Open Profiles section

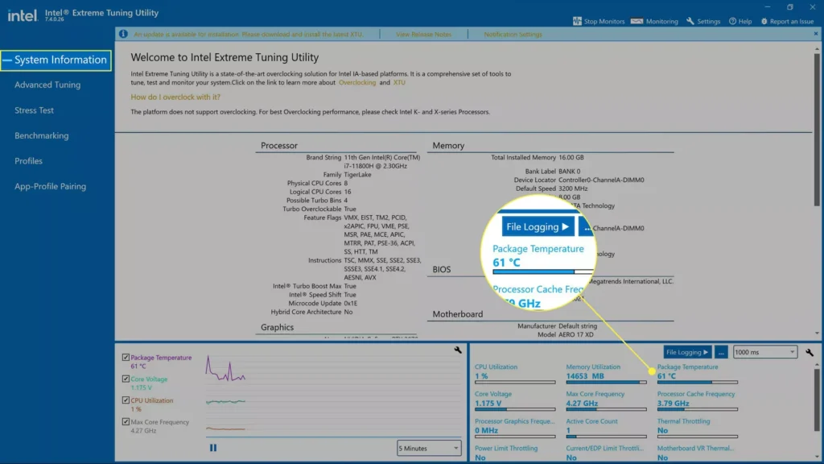[28, 161]
